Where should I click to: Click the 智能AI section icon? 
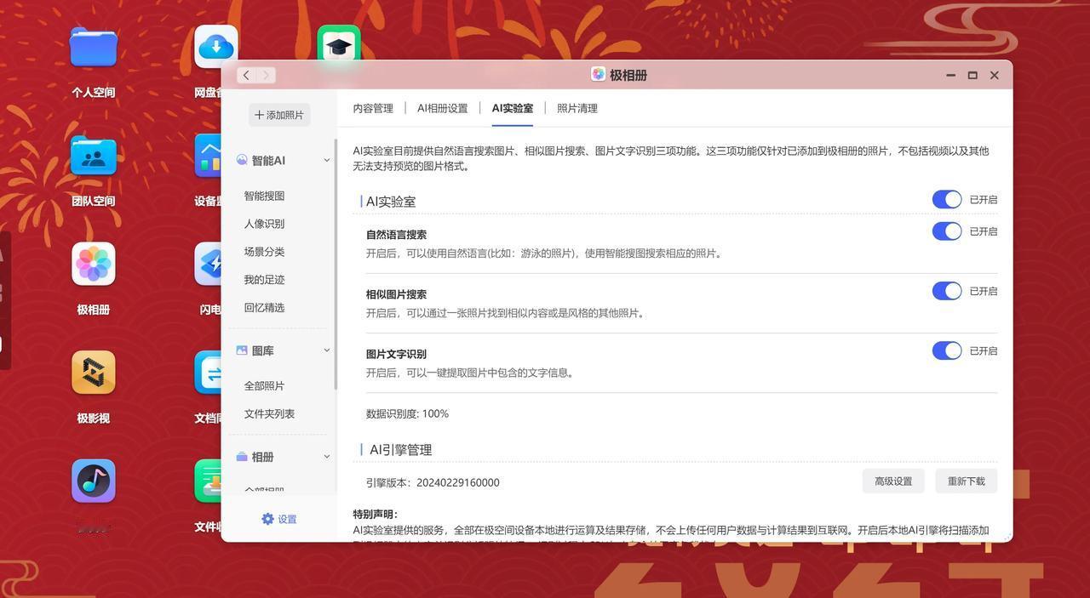[242, 160]
